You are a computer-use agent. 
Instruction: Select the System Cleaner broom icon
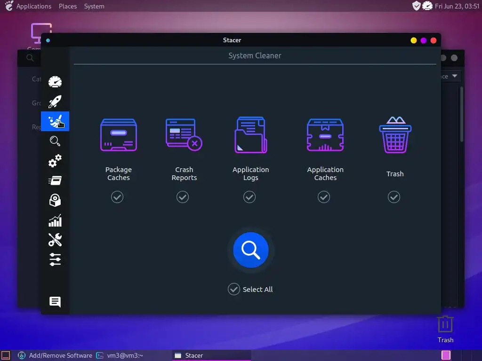55,121
